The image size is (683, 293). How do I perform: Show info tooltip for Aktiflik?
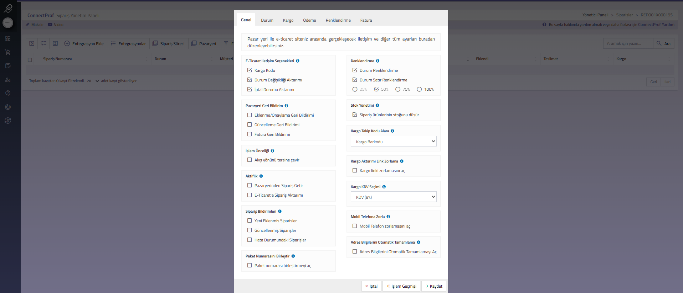261,176
